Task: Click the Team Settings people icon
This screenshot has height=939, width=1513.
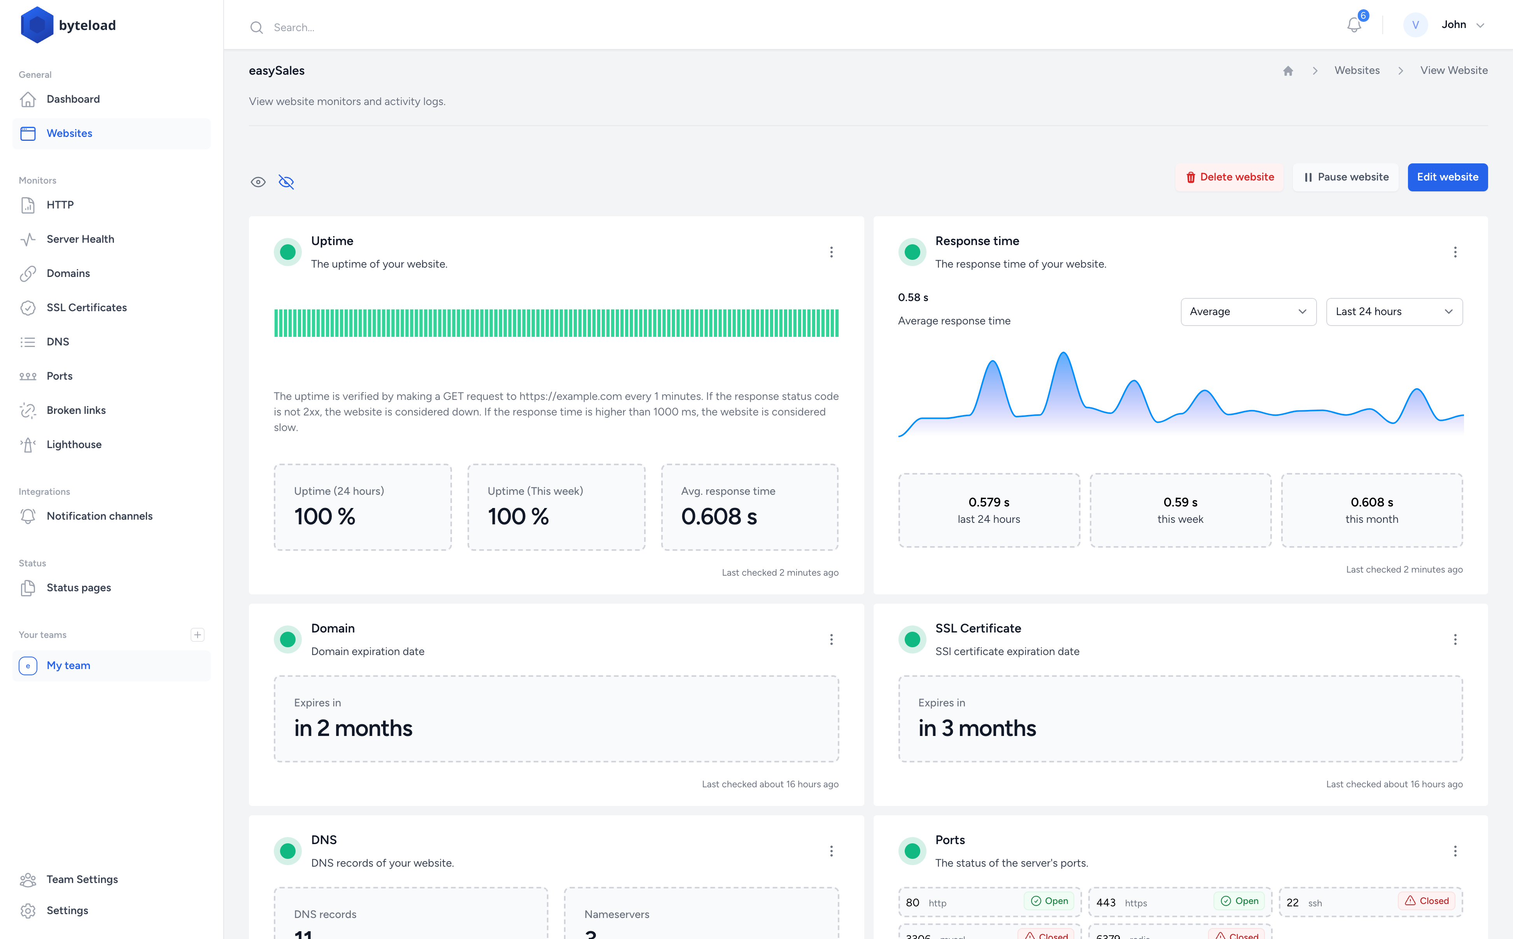Action: 28,879
